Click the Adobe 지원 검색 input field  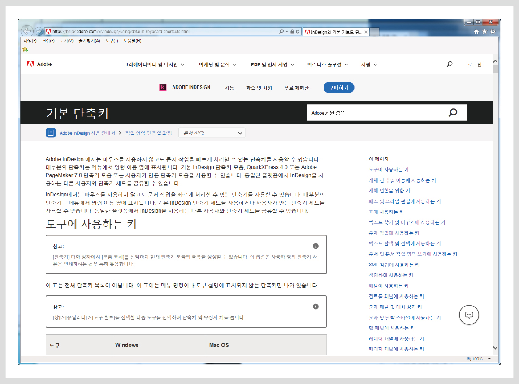click(x=373, y=113)
